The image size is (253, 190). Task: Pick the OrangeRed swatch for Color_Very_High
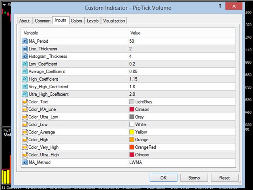point(132,147)
